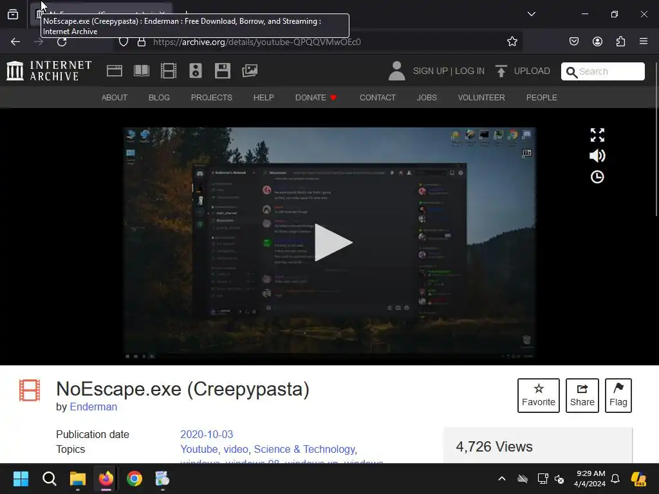Viewport: 659px width, 494px height.
Task: Click the site padlock icon
Action: [142, 42]
